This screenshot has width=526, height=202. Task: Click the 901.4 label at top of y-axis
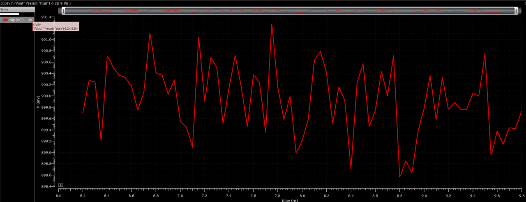48,17
